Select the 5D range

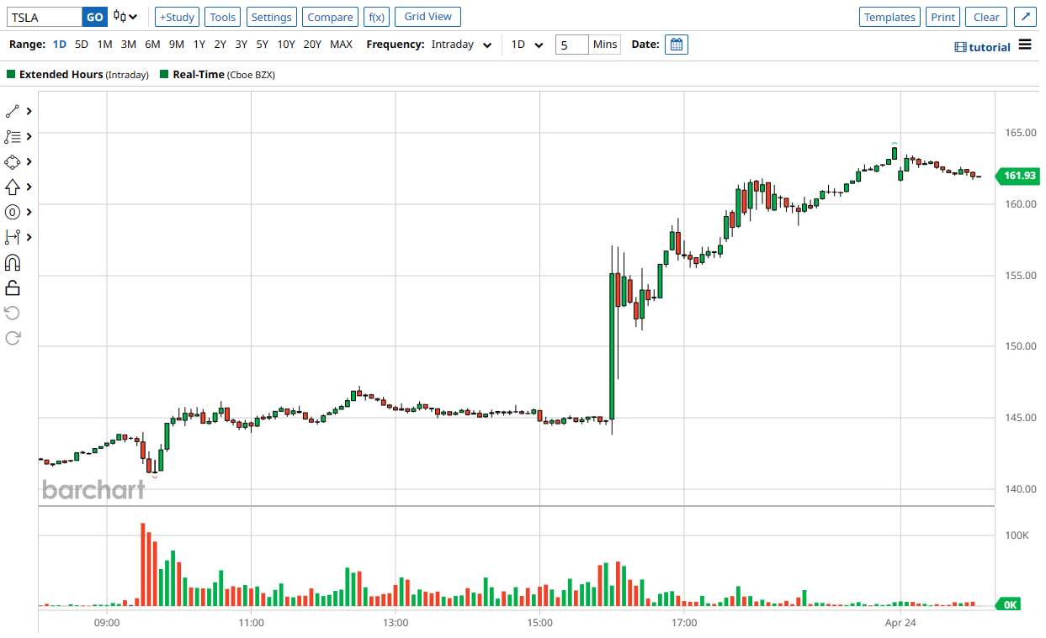(81, 45)
